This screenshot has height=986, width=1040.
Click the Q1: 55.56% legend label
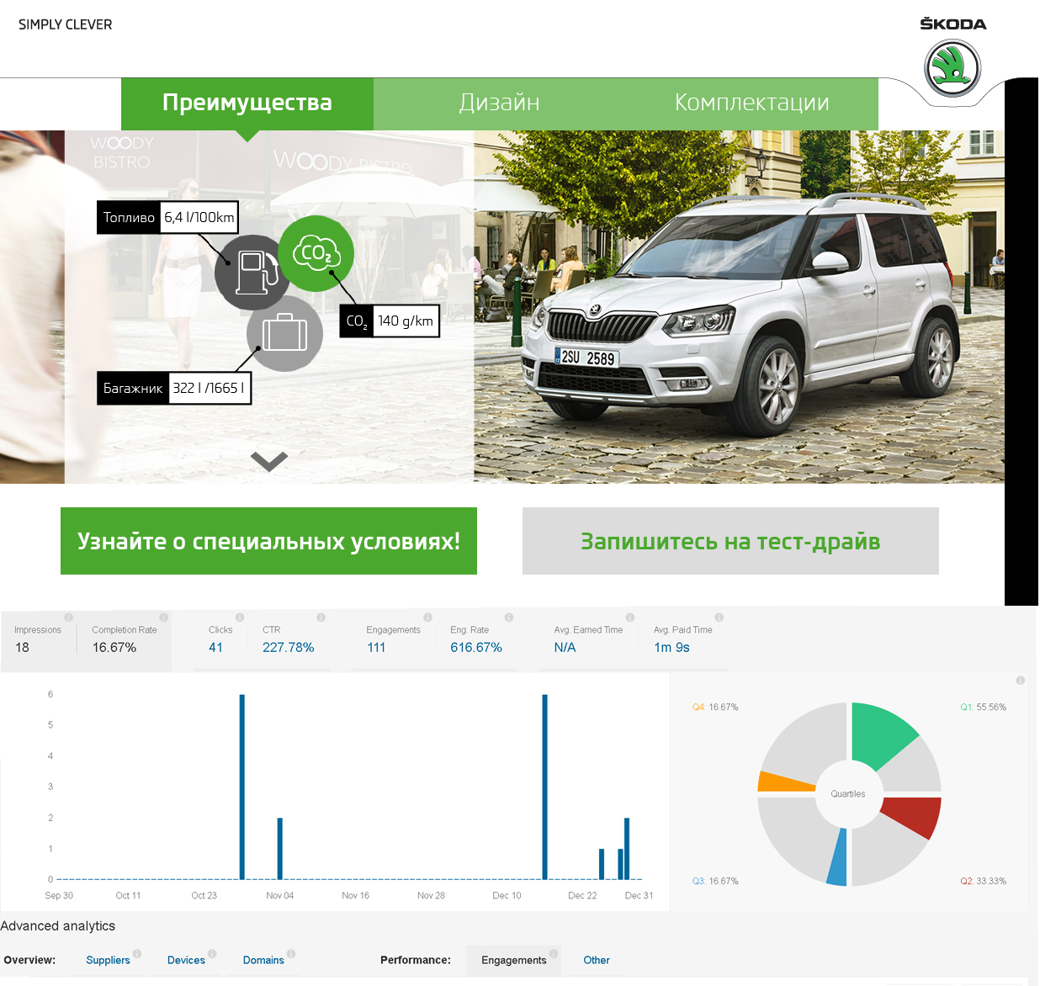(983, 708)
